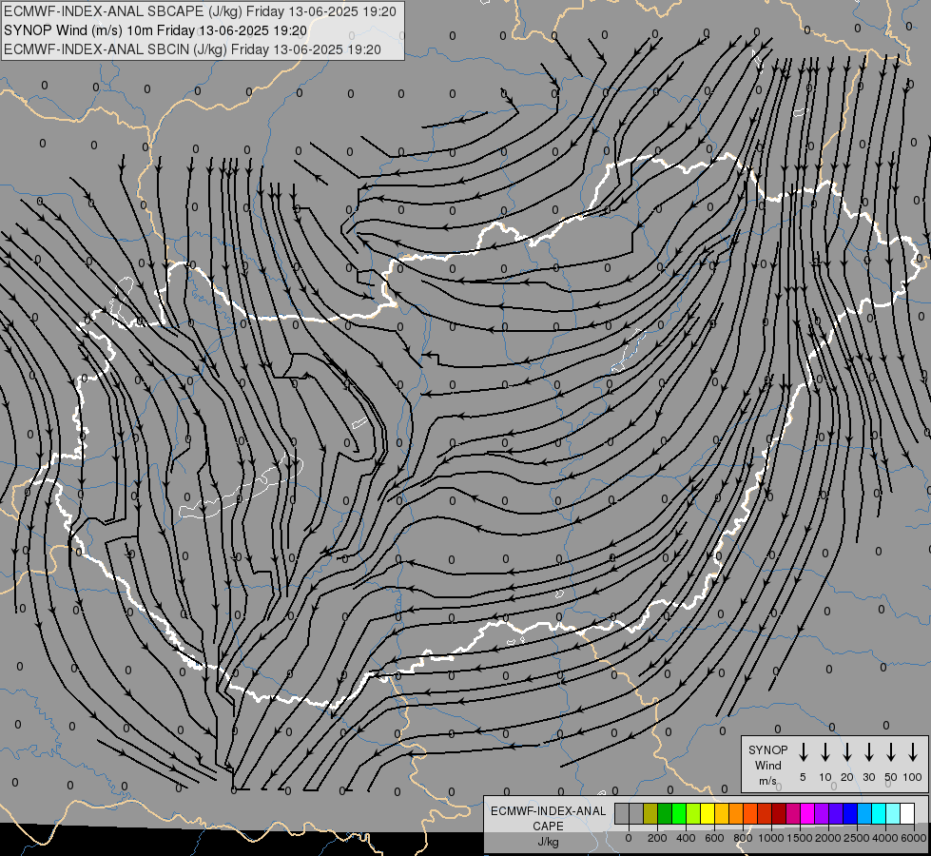Click the 6000 tick label on the CAPE scale
Viewport: 931px width, 856px height.
pyautogui.click(x=914, y=838)
